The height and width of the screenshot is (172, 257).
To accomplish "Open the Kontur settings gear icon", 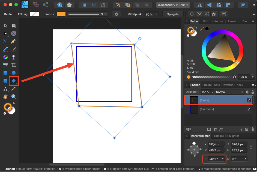I will pos(116,14).
